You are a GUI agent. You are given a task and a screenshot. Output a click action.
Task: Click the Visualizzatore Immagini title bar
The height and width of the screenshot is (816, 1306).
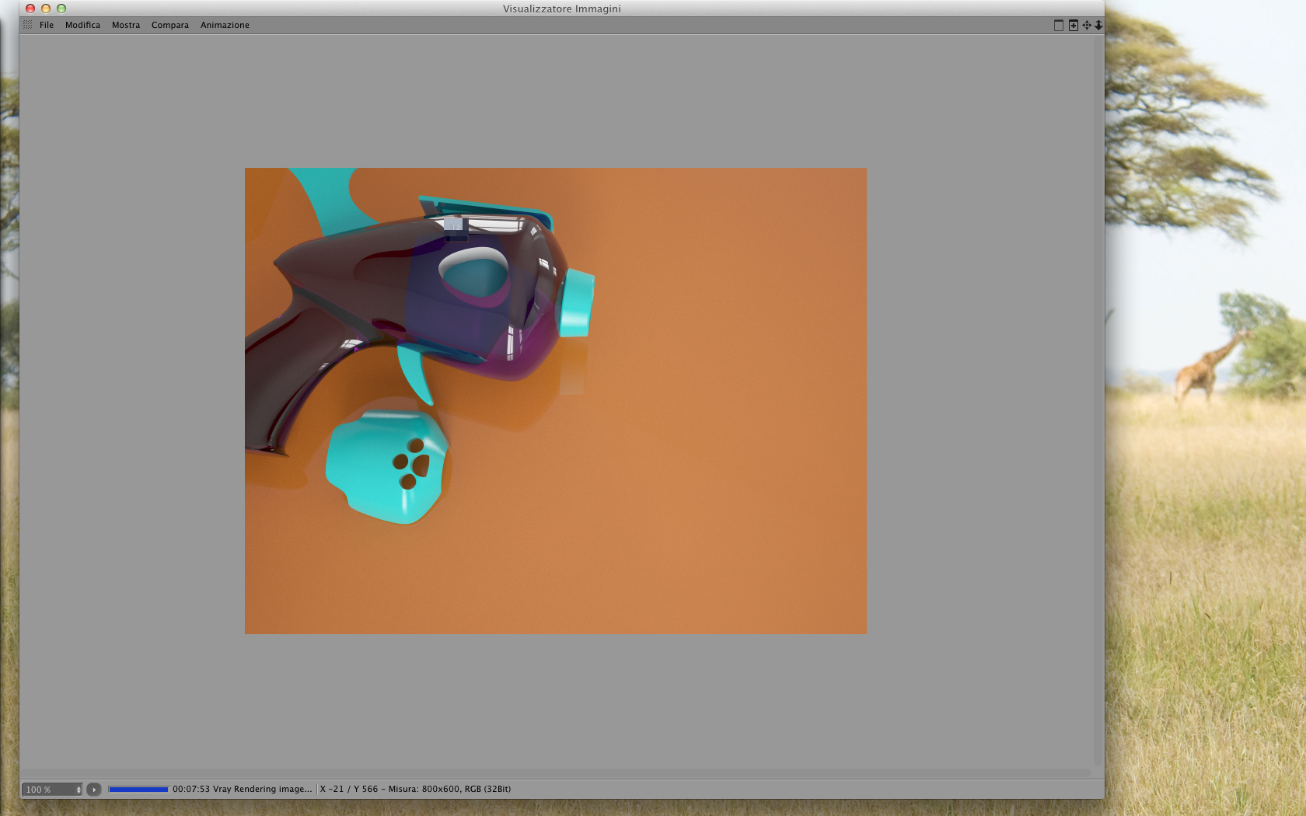[561, 9]
